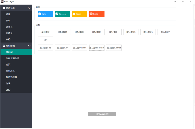Image resolution: width=195 pixels, height=129 pixels.
Task: Click the 图标弹窗1 button
Action: 62,32
